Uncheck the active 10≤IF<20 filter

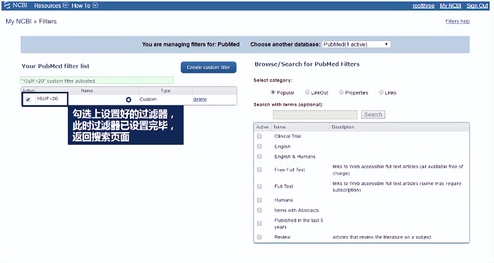(28, 100)
